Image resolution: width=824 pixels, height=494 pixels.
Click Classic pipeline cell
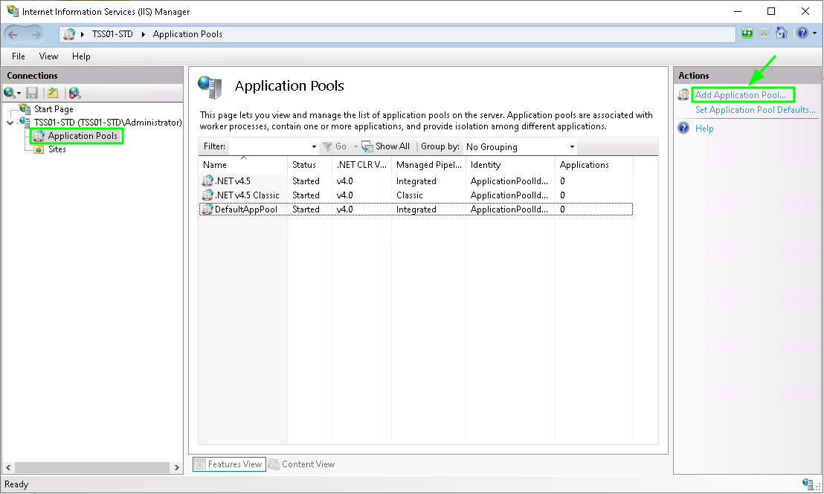[x=409, y=195]
